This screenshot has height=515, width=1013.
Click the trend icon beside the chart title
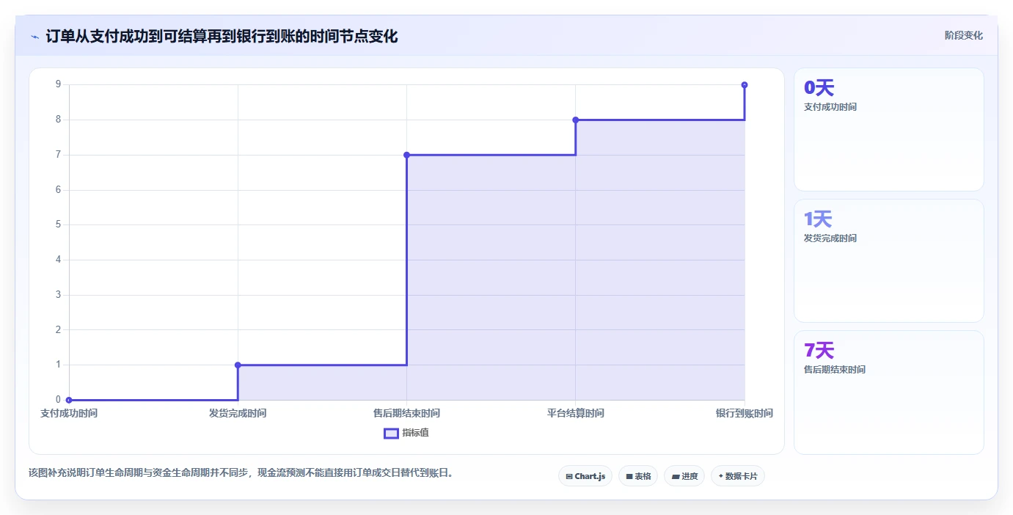click(x=34, y=36)
